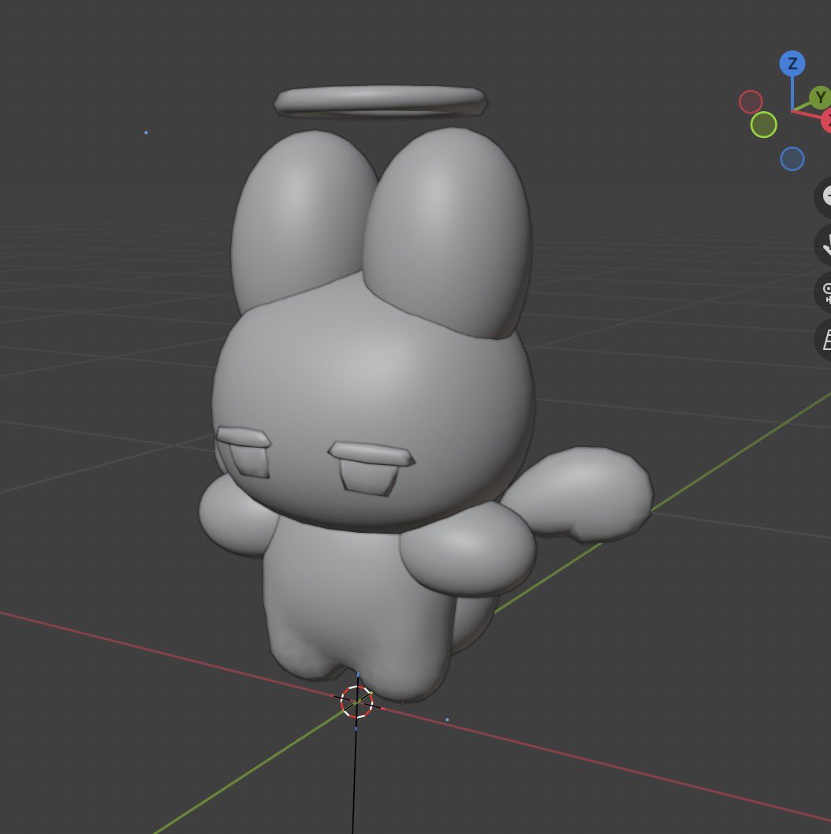Screen dimensions: 831x834
Task: Click the red X axis on navigation gizmo
Action: pyautogui.click(x=826, y=120)
